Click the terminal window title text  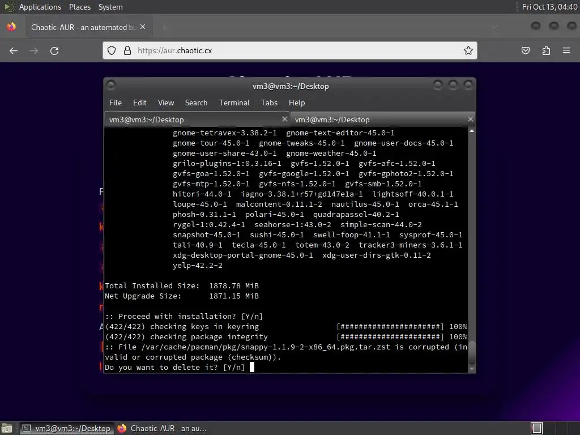coord(291,86)
